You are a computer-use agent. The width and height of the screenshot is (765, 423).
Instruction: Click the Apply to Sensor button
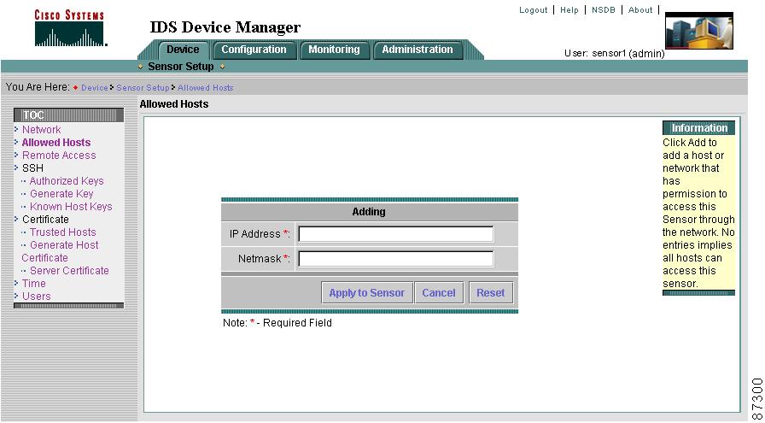[x=367, y=292]
